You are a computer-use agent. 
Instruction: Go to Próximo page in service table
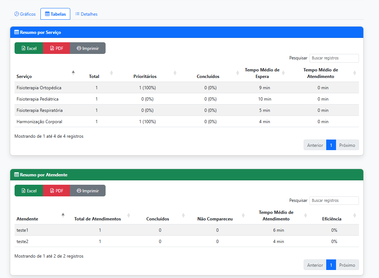tap(347, 145)
